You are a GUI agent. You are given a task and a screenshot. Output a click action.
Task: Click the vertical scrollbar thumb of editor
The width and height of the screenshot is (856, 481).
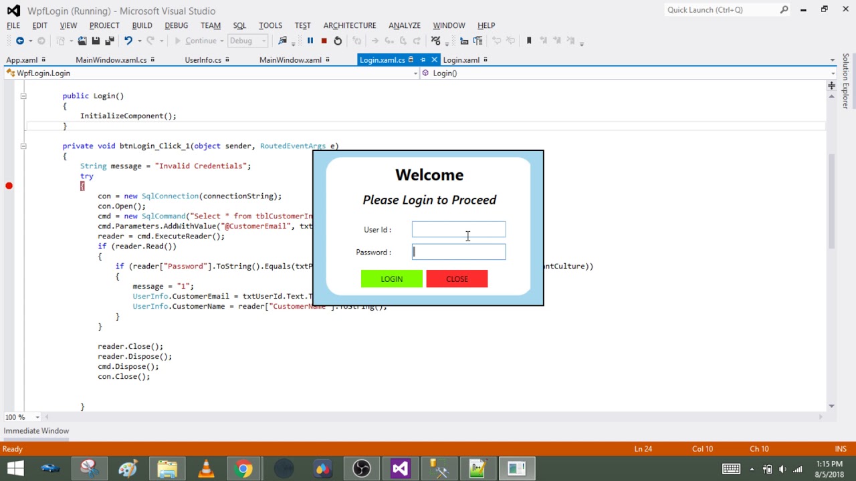[832, 200]
